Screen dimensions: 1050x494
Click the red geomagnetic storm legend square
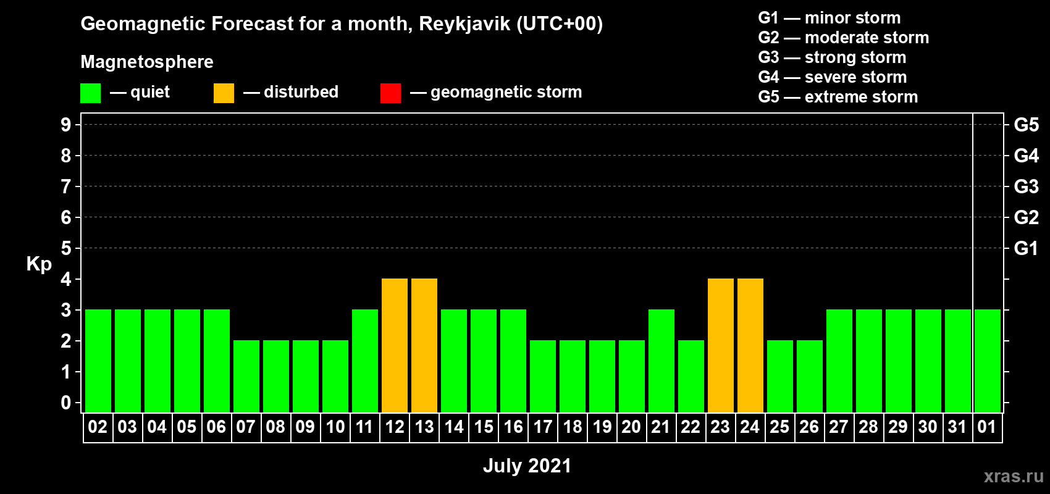pos(390,93)
